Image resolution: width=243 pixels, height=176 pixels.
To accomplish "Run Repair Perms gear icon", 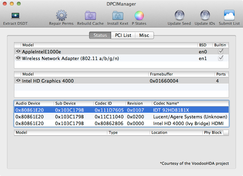I will (x=61, y=15).
